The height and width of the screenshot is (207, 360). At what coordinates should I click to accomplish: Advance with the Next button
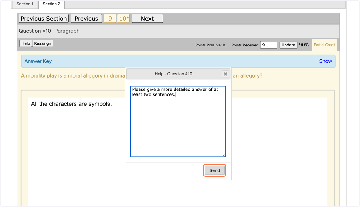[147, 19]
